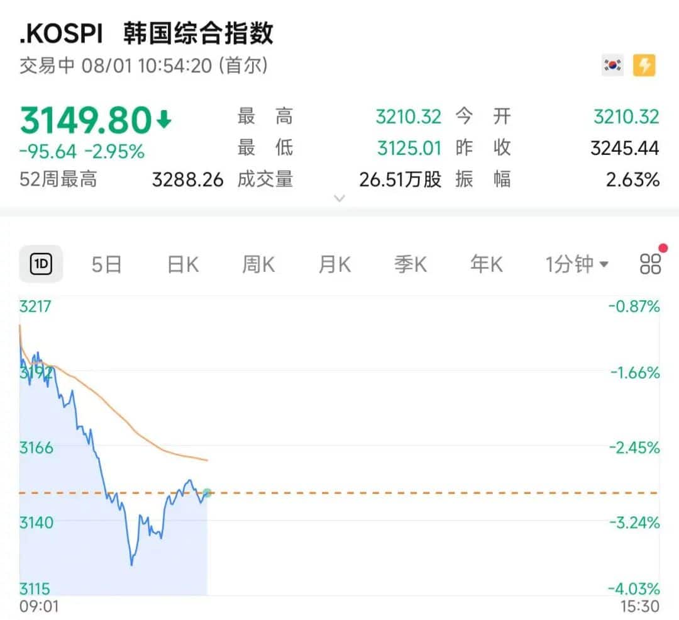This screenshot has width=679, height=620.
Task: Open the four-squares chart settings grid icon
Action: tap(650, 264)
